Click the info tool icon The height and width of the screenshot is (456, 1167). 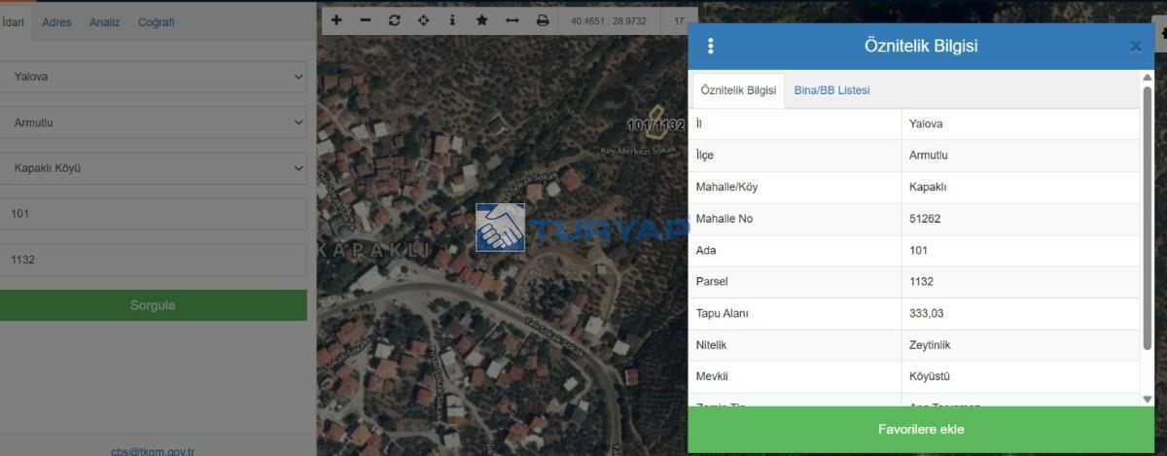point(452,20)
